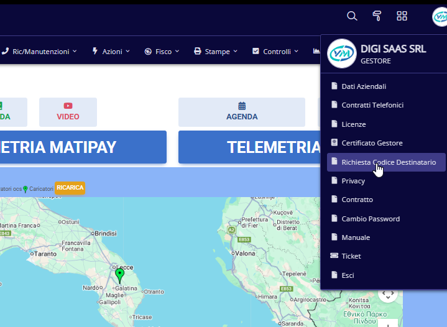The height and width of the screenshot is (327, 447).
Task: Click the certificate icon beside Certificato Gestore
Action: [x=334, y=142]
